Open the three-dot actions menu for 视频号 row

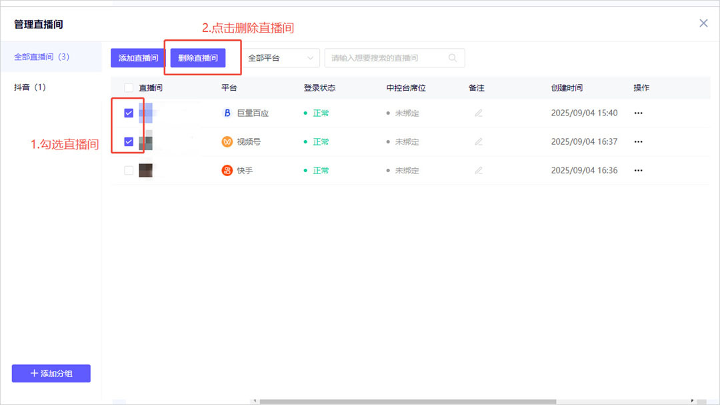[638, 142]
